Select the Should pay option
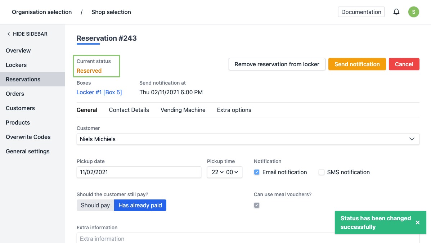 [95, 205]
